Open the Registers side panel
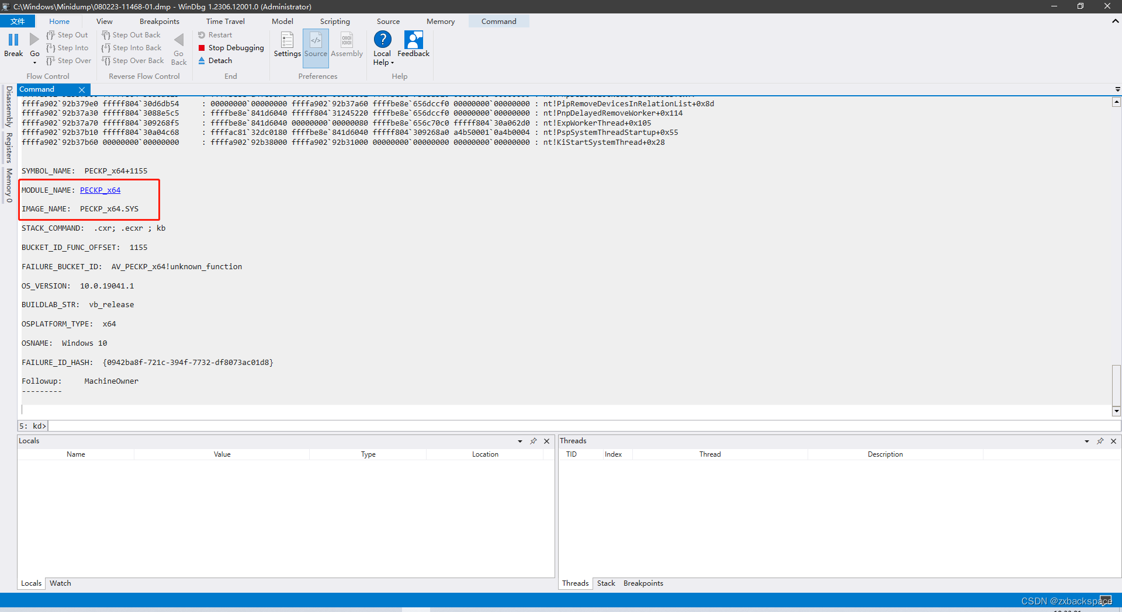 pyautogui.click(x=9, y=148)
